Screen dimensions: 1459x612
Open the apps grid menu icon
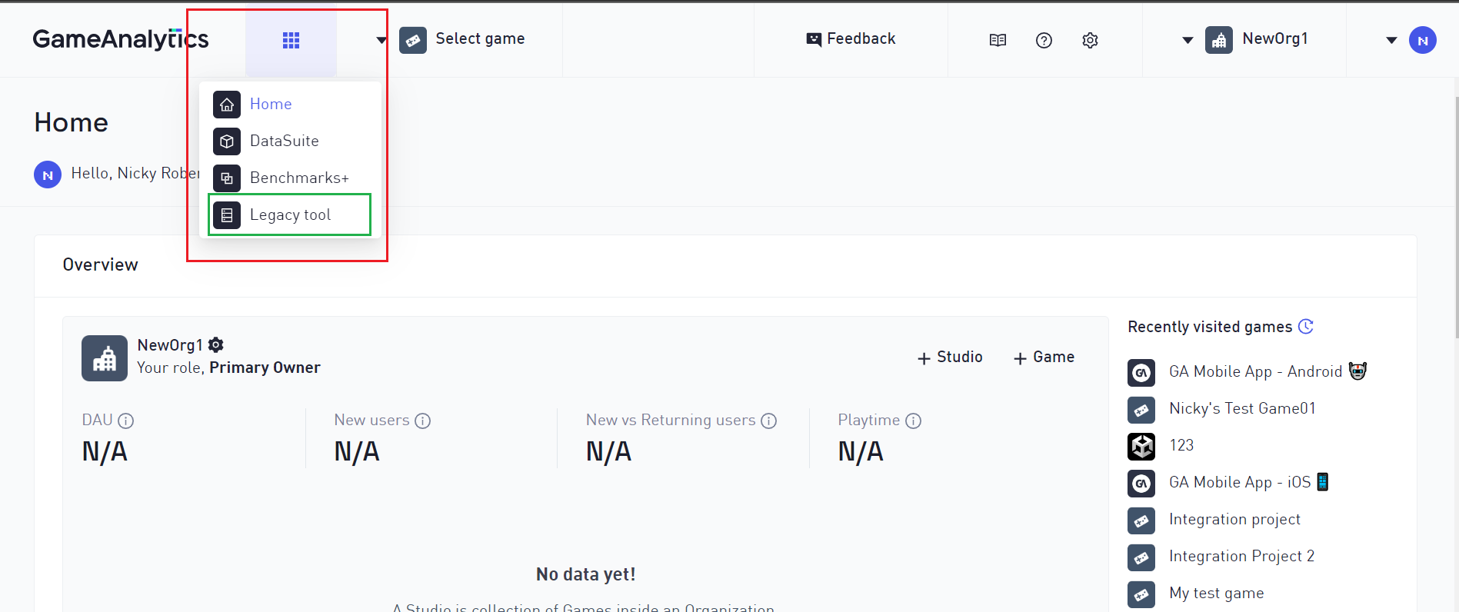point(291,40)
